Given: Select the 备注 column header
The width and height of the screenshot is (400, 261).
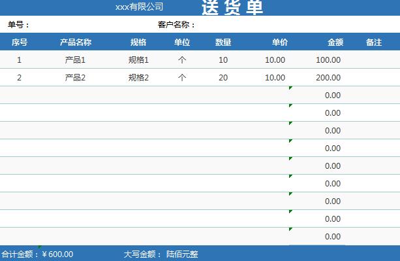Looking at the screenshot, I should click(374, 42).
